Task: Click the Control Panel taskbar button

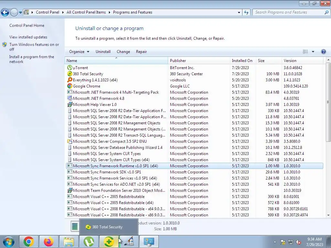Action: click(149, 242)
